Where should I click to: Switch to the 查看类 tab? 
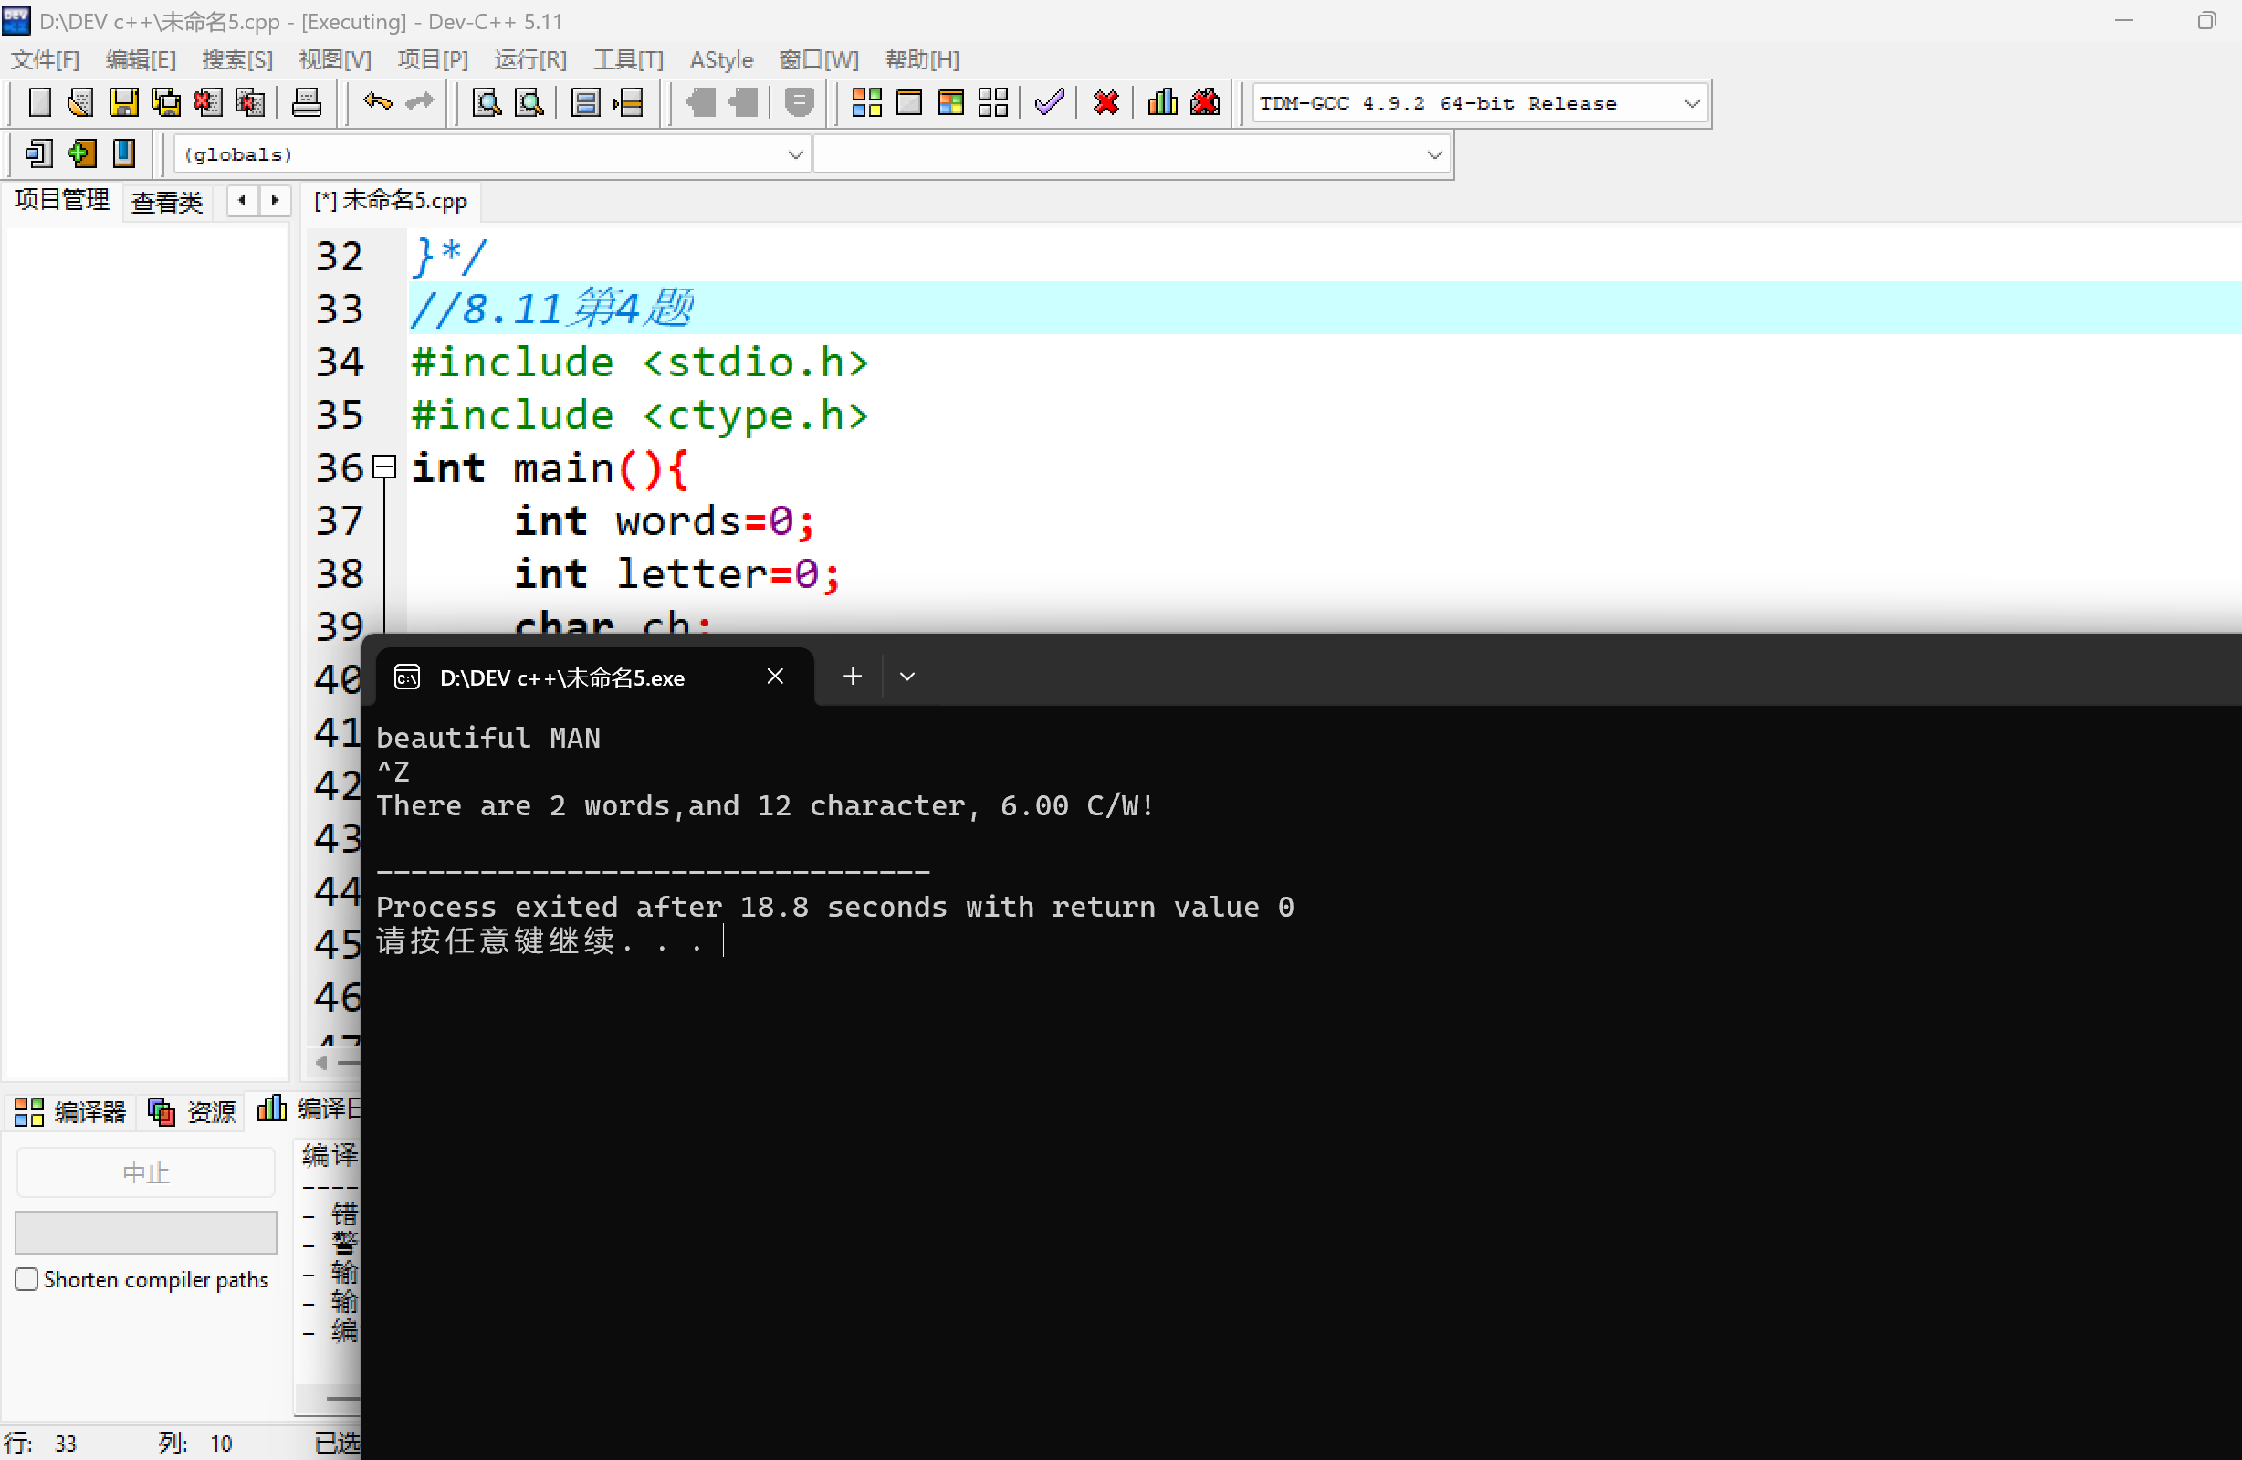coord(167,202)
